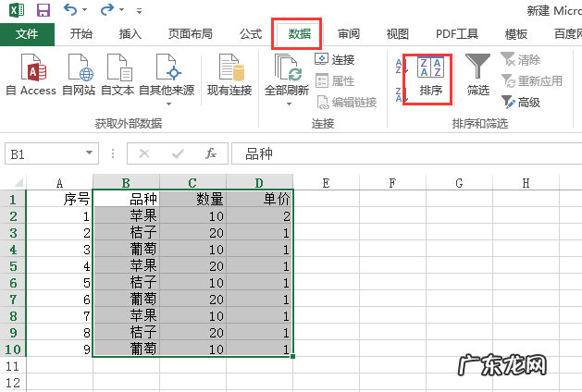Open the Name Box dropdown arrow
582x392 pixels.
click(x=89, y=153)
